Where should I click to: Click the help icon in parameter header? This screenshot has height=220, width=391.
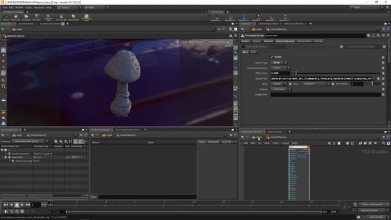(x=388, y=35)
